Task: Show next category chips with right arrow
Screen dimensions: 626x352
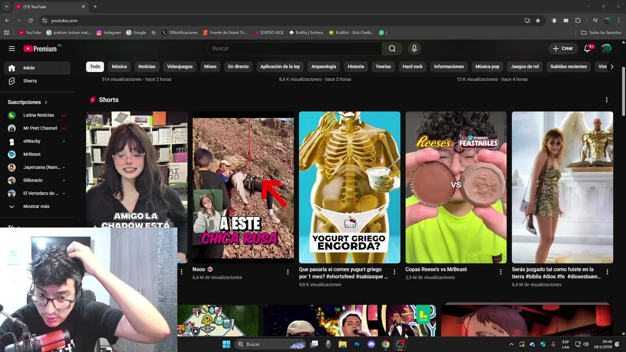Action: click(611, 66)
